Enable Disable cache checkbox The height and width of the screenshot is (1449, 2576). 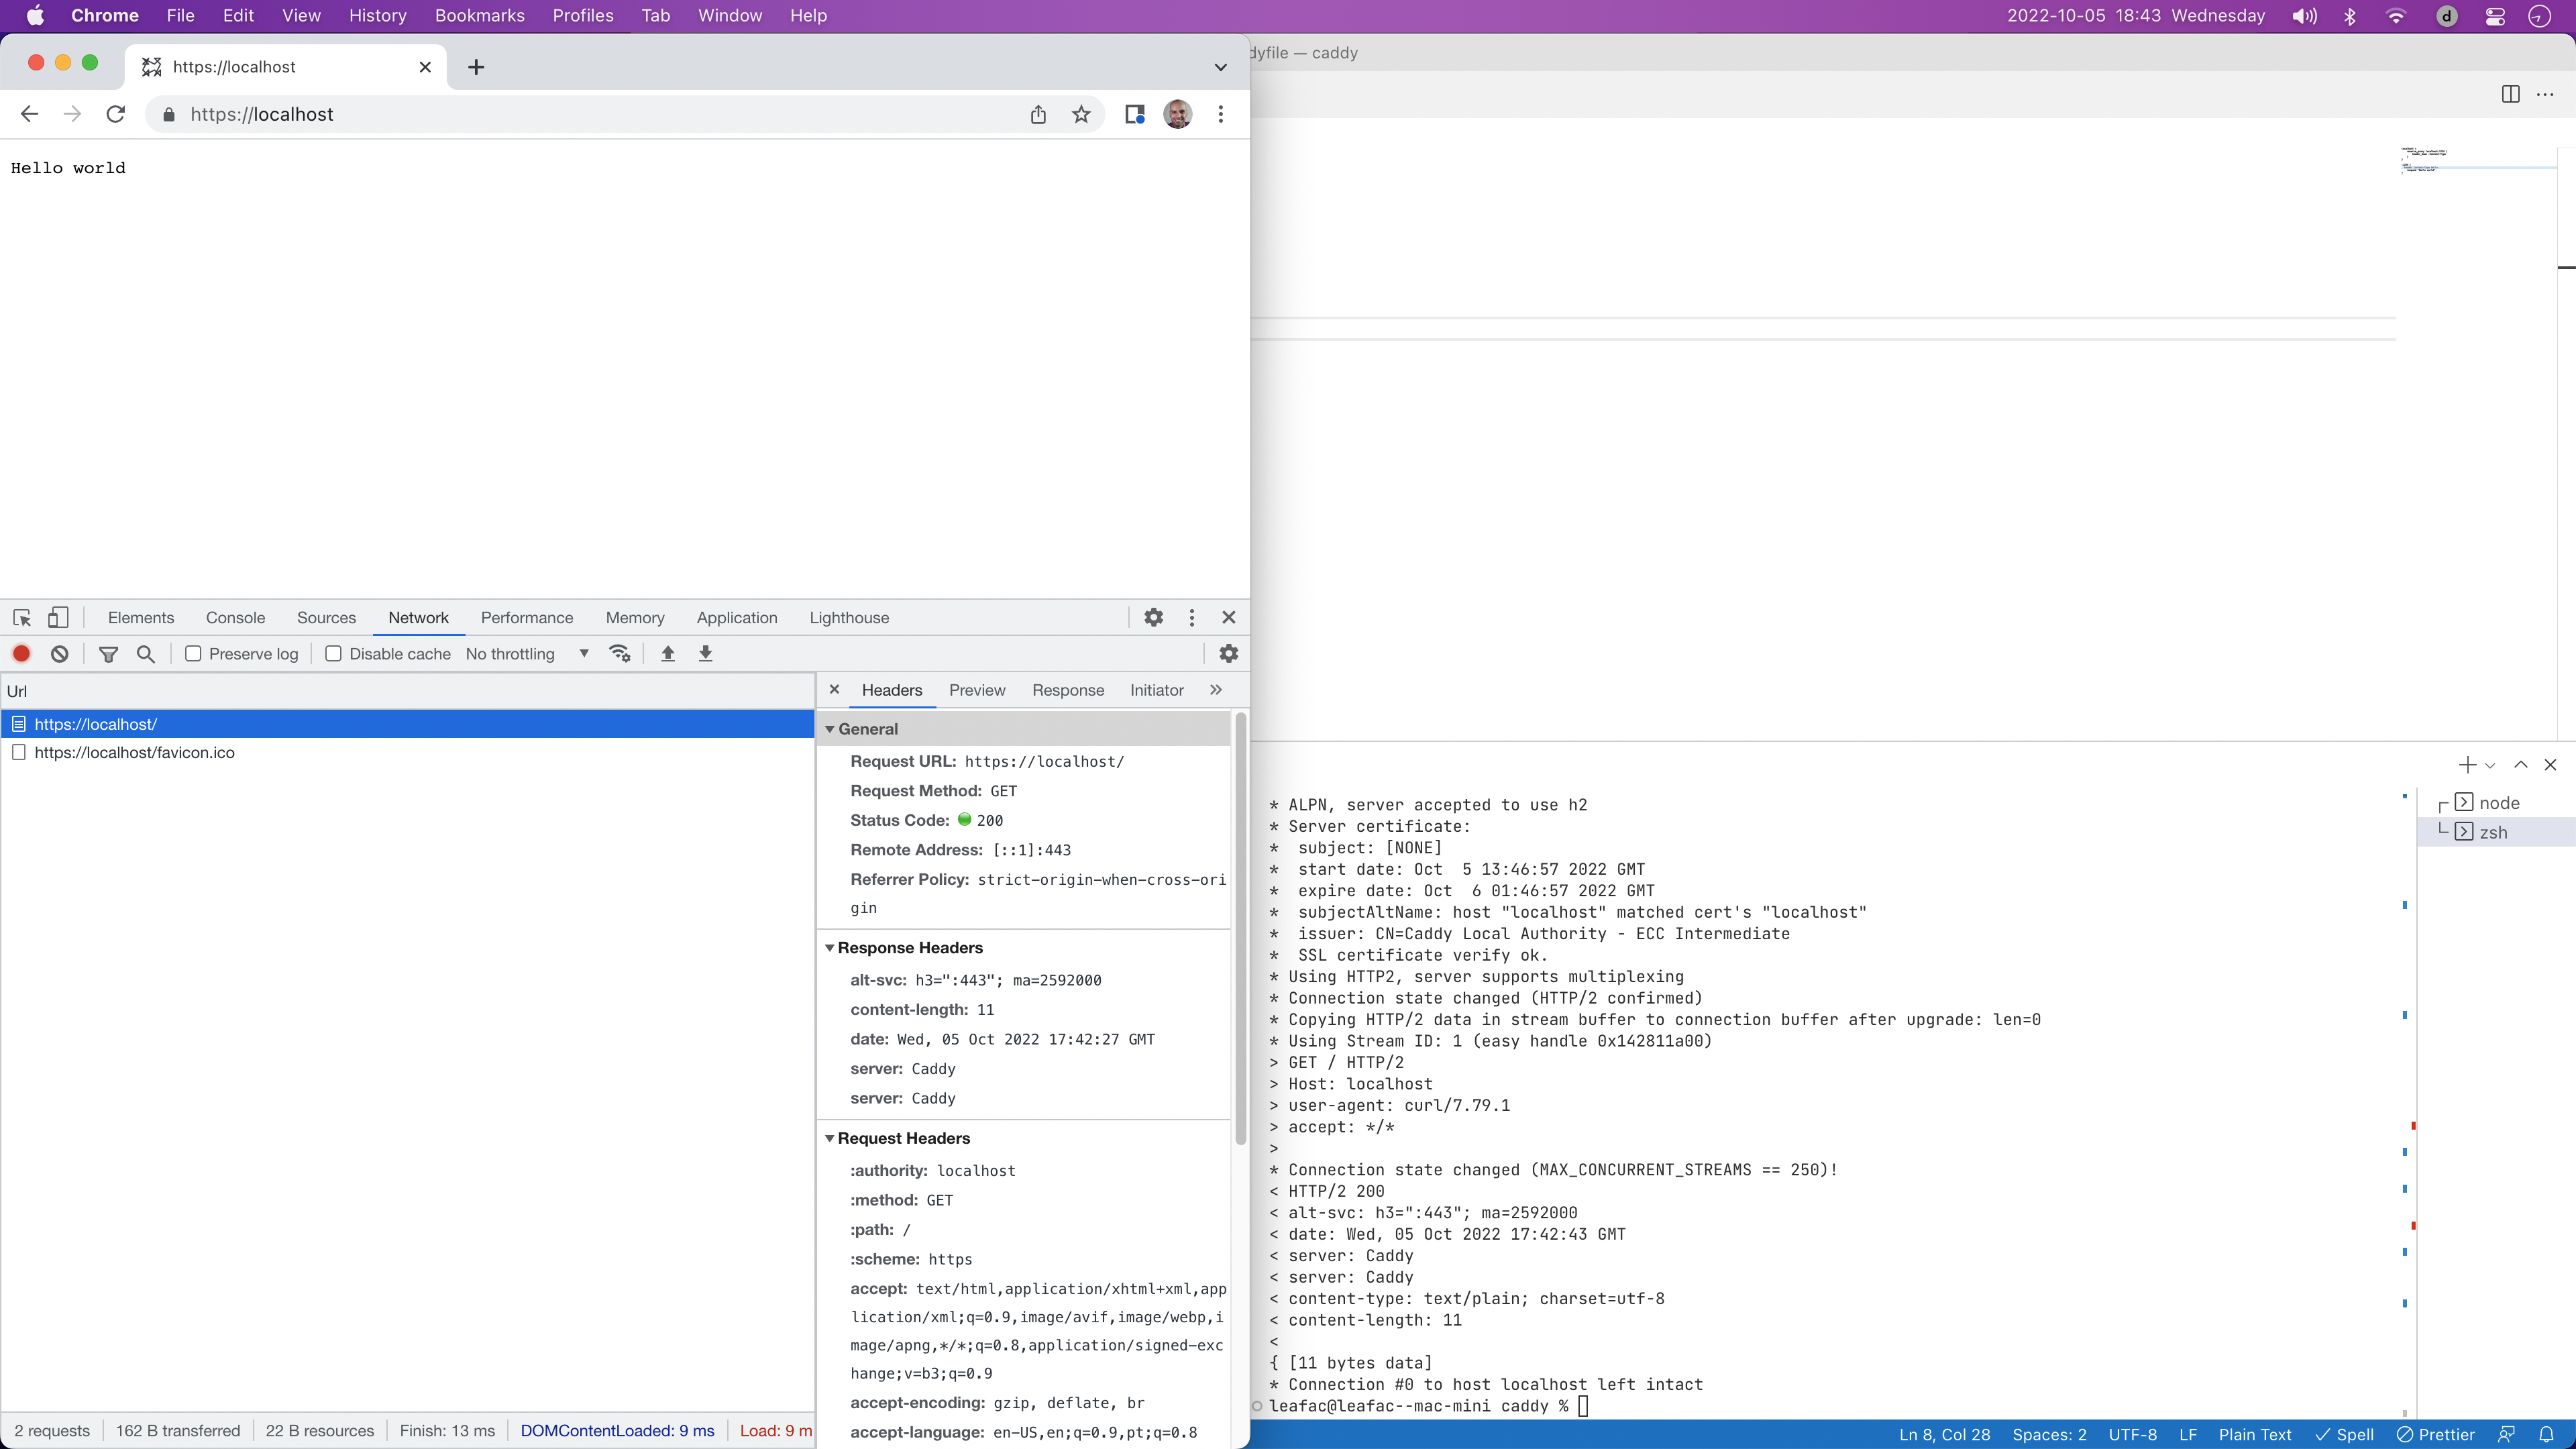[x=334, y=653]
